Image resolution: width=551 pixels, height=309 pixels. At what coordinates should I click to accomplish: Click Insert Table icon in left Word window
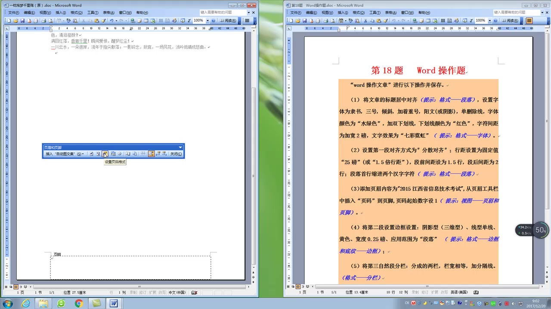[146, 21]
